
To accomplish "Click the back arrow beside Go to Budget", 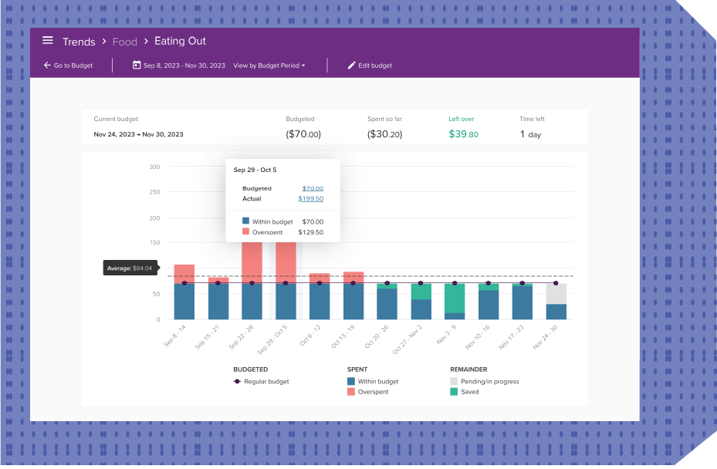I will pyautogui.click(x=47, y=66).
